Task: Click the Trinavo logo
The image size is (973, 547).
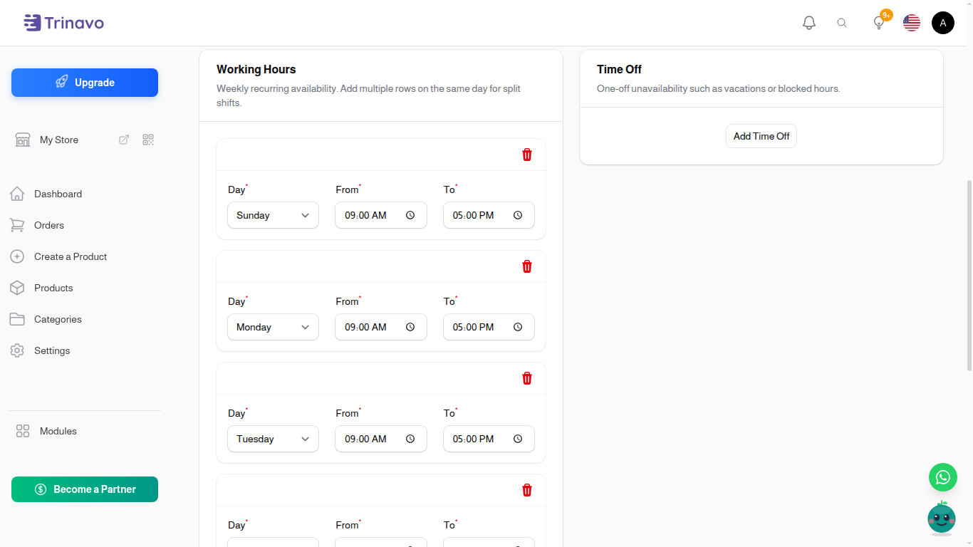Action: 63,23
